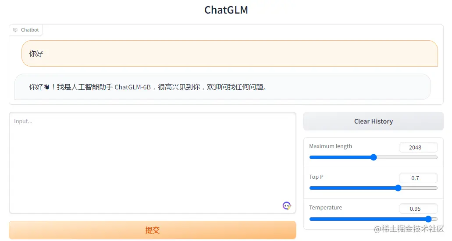
Task: Click inside the Input text area
Action: (x=153, y=163)
